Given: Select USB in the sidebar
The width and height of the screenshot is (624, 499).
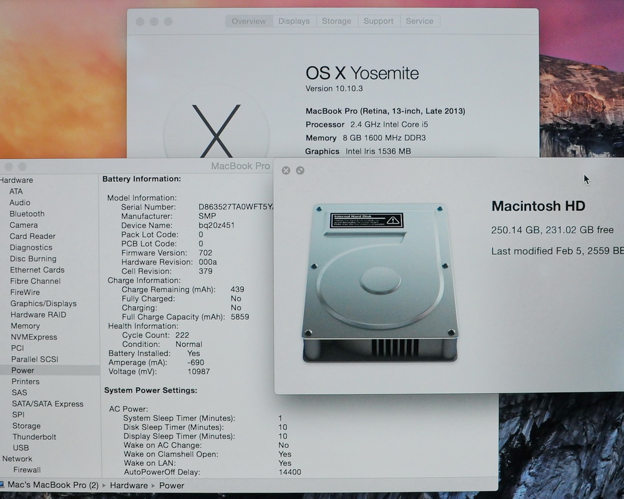Looking at the screenshot, I should tap(21, 448).
